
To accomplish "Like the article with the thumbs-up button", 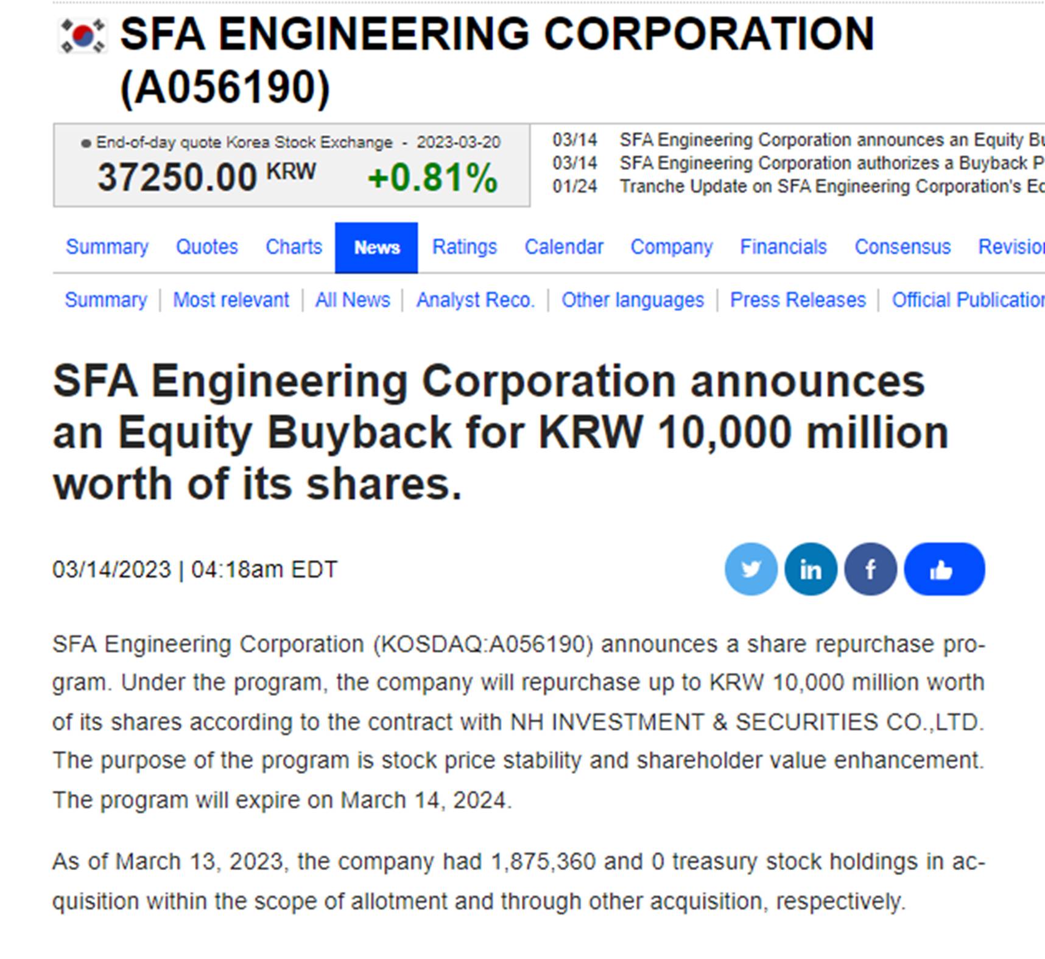I will click(943, 568).
